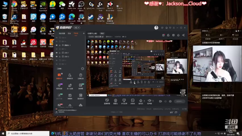Switch to the 双击 scene tab
242x136 pixels.
(x=69, y=34)
